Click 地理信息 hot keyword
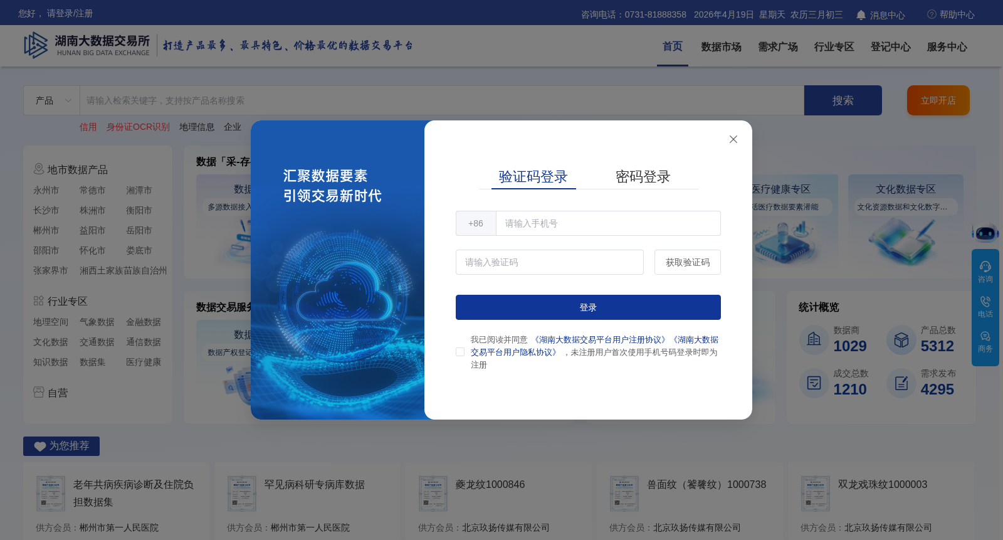The image size is (1003, 540). pyautogui.click(x=197, y=127)
